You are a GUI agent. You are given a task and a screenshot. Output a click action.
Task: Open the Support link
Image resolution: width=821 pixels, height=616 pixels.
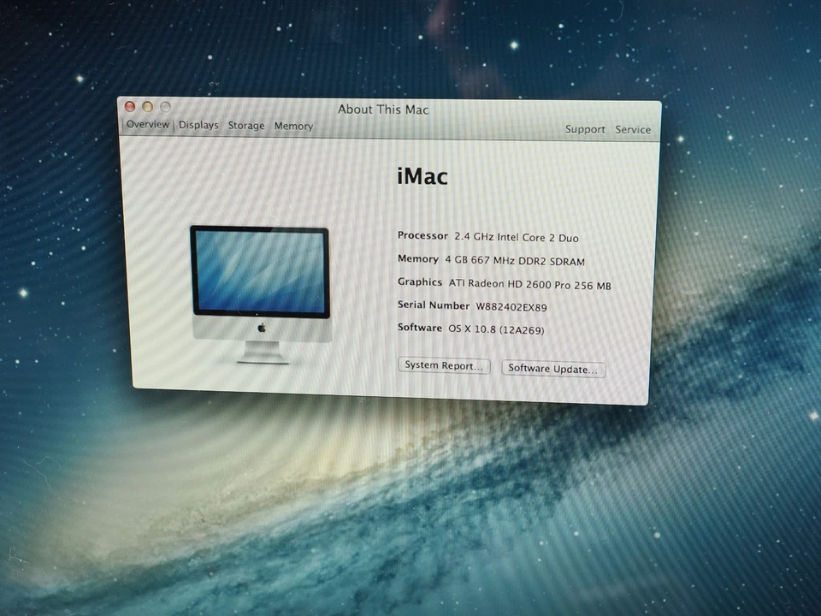pyautogui.click(x=585, y=129)
